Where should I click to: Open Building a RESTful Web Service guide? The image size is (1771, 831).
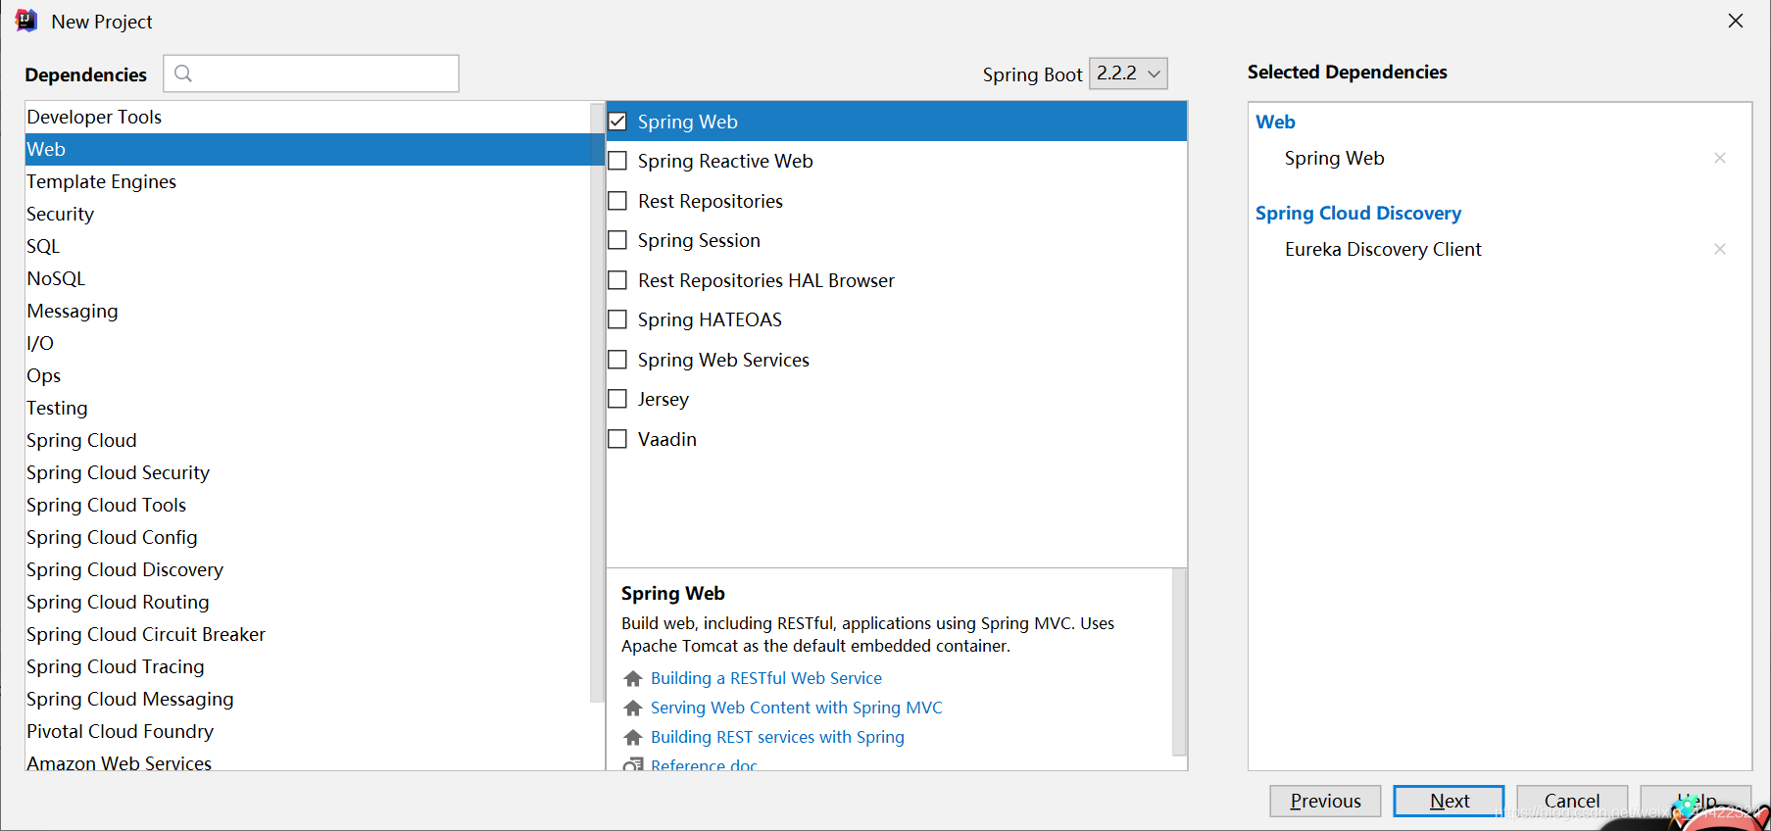pyautogui.click(x=766, y=678)
